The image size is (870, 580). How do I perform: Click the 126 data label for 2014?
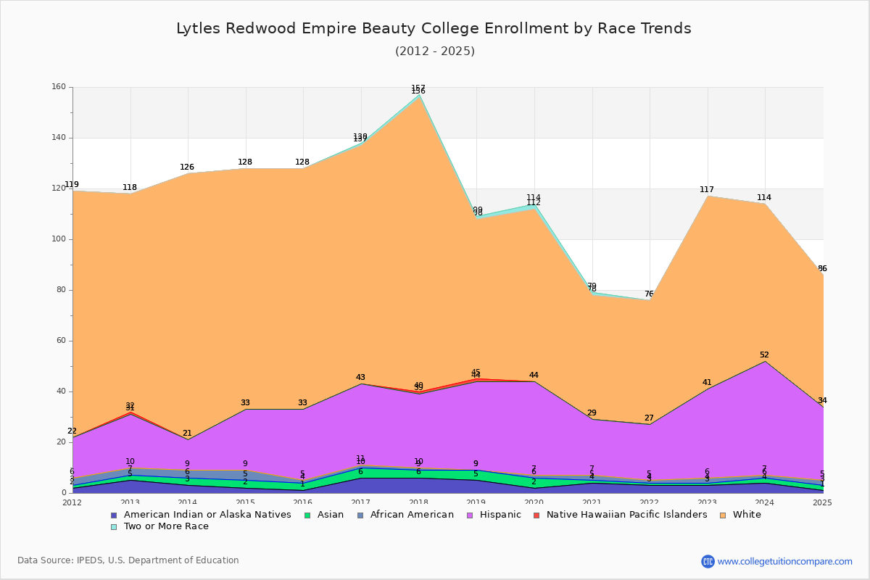click(x=187, y=167)
